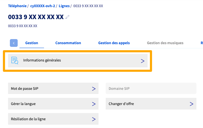Select the Changer d'offre option
This screenshot has height=128, width=203.
click(x=121, y=104)
